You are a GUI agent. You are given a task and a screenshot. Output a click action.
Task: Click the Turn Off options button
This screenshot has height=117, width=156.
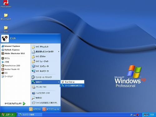coord(51,109)
